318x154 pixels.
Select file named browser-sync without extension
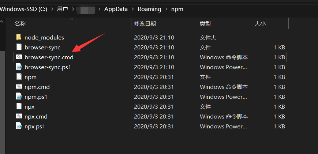(42, 48)
